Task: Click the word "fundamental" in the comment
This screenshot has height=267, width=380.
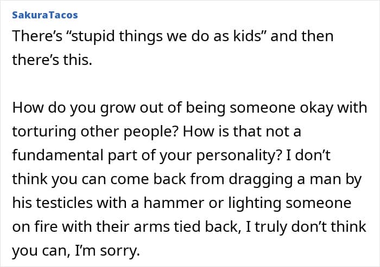Action: (58, 155)
